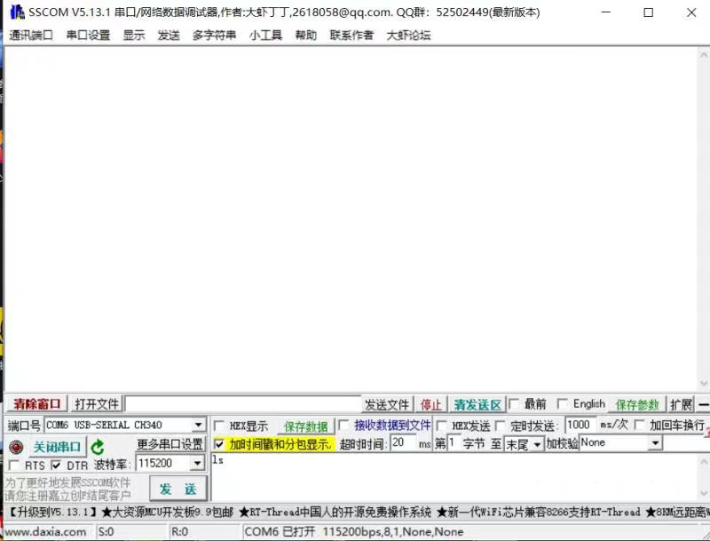The image size is (710, 541).
Task: Disable the 加时间戳和分包显示 option
Action: [x=220, y=443]
